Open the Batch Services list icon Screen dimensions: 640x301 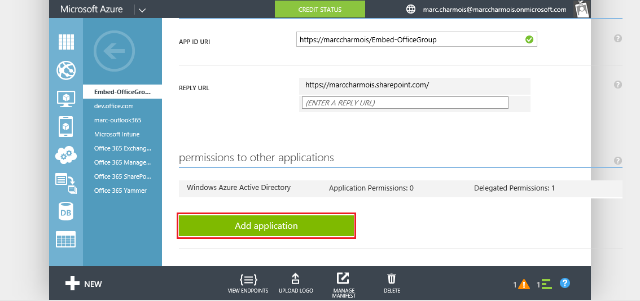[x=66, y=183]
